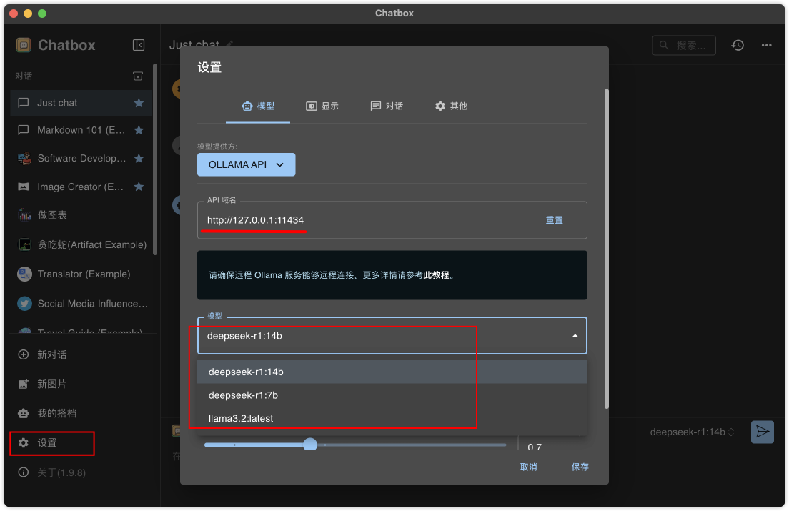Click the Twitter icon for Social Media Influencer
The width and height of the screenshot is (789, 511).
(x=24, y=304)
